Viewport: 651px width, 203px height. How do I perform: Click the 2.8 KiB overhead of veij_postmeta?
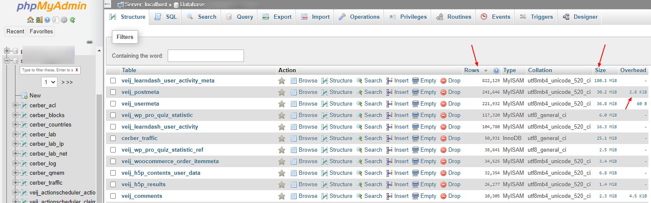pos(638,92)
